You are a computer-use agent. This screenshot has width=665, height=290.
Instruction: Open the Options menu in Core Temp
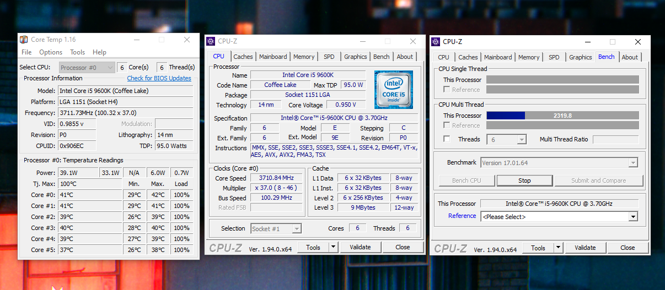51,52
